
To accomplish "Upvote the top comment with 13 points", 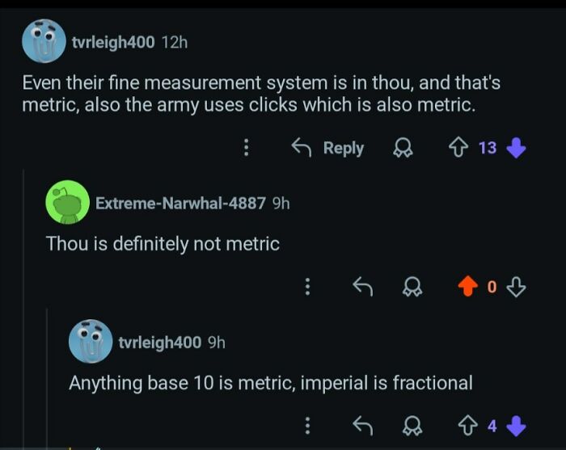I will click(x=458, y=148).
